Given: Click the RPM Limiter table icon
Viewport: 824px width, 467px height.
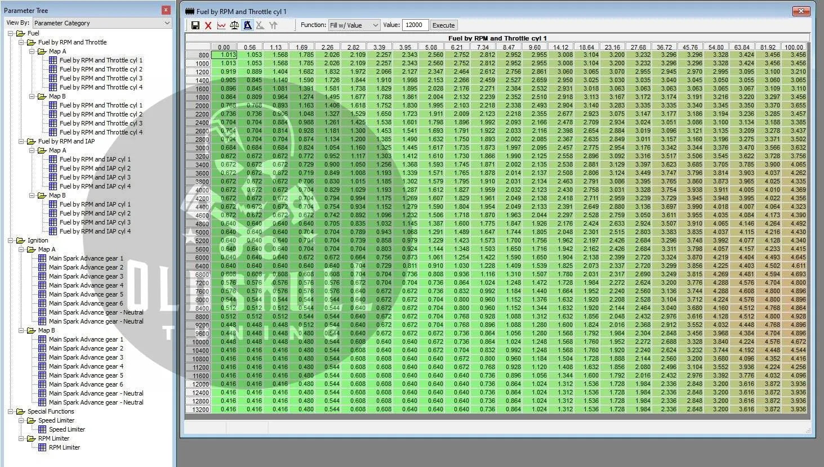Looking at the screenshot, I should 42,447.
